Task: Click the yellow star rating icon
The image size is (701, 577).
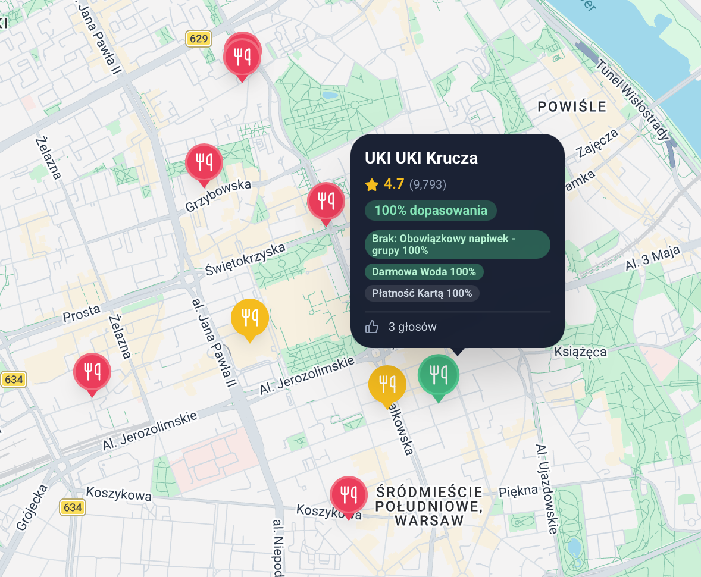Action: coord(372,185)
